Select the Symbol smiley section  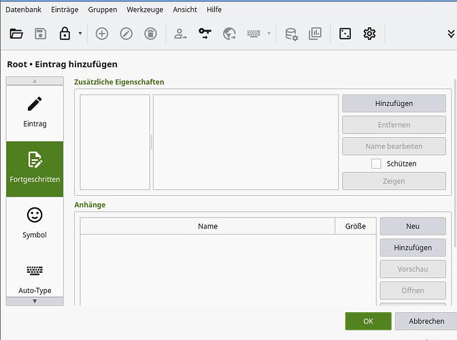point(35,222)
